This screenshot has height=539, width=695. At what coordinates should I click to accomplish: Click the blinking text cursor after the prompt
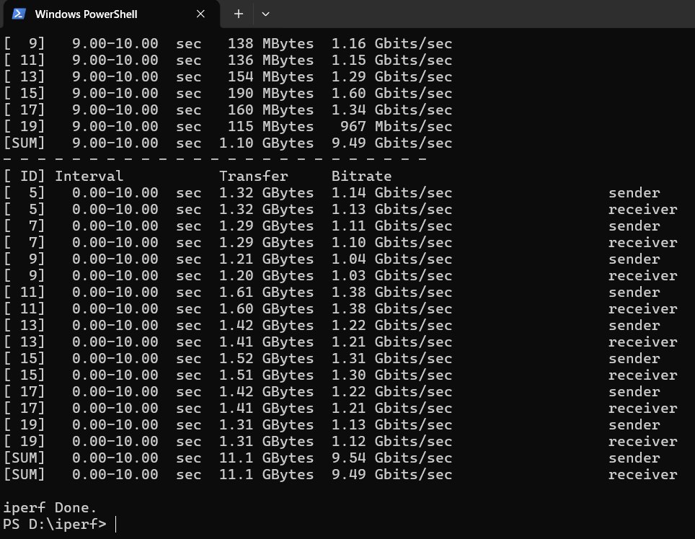[x=115, y=524]
